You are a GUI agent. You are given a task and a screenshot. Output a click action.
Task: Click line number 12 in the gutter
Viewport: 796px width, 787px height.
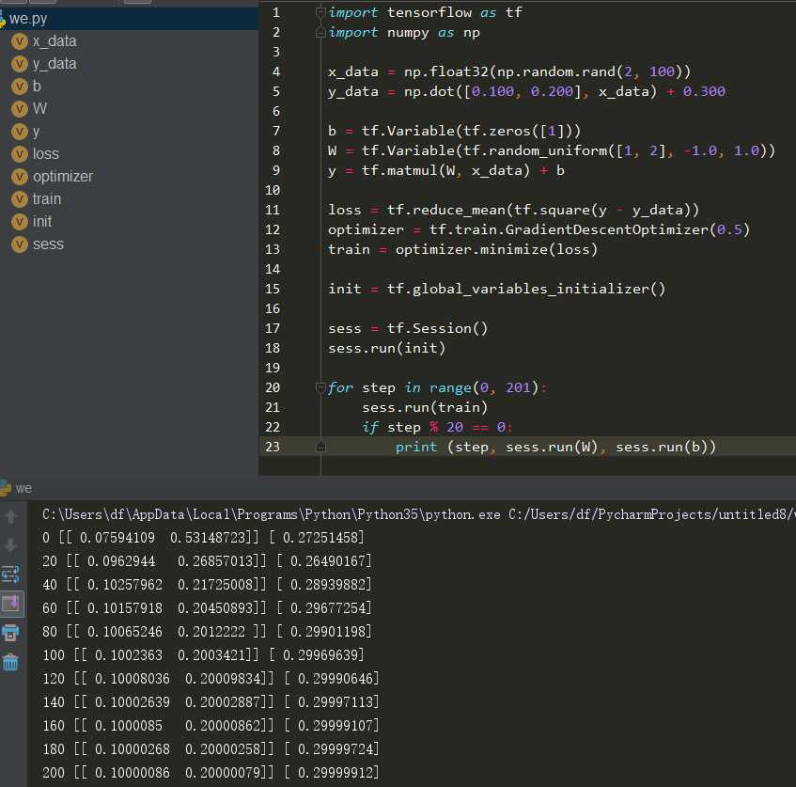pyautogui.click(x=273, y=229)
